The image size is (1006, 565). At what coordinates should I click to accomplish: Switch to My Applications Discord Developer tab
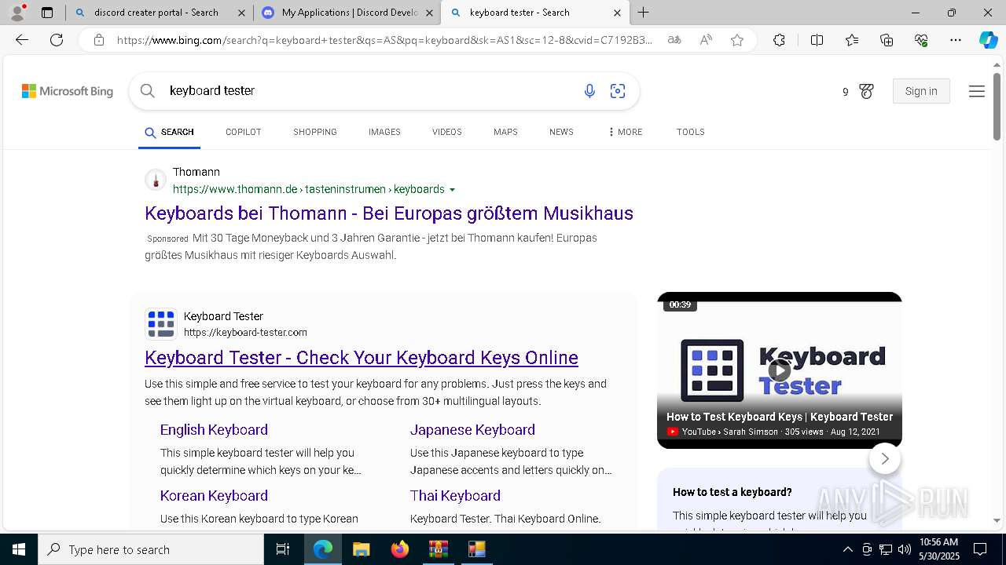(x=347, y=13)
